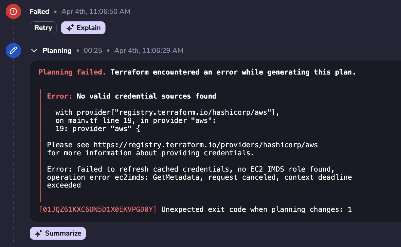Viewport: 401px width, 247px height.
Task: Click the 'on main.tf line 19' reference
Action: click(94, 120)
